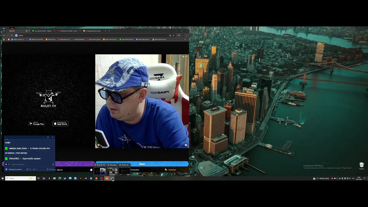Open the Google Play download badge
The image size is (368, 207).
(37, 124)
